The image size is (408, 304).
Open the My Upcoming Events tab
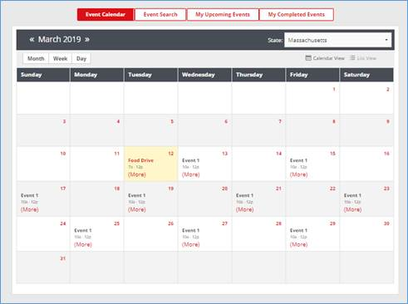click(223, 14)
